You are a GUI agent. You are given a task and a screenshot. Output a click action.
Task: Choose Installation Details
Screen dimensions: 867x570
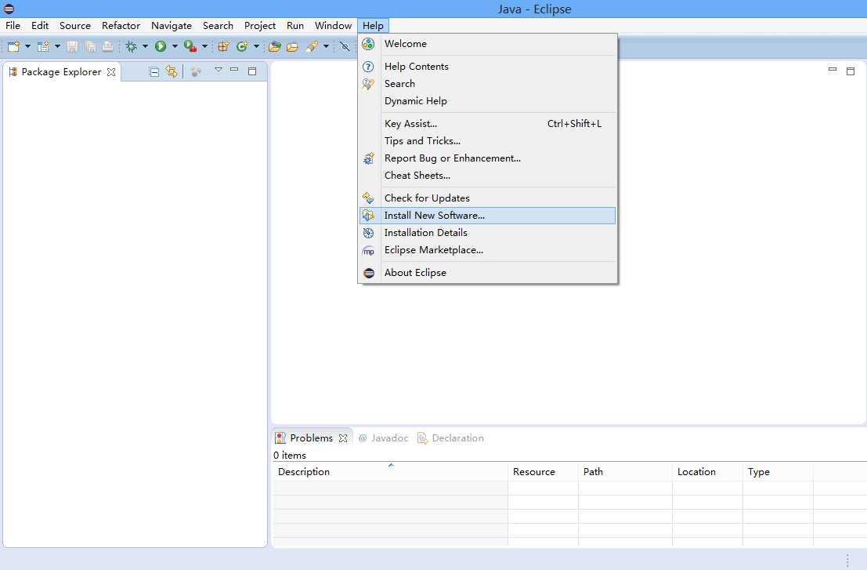(488, 232)
